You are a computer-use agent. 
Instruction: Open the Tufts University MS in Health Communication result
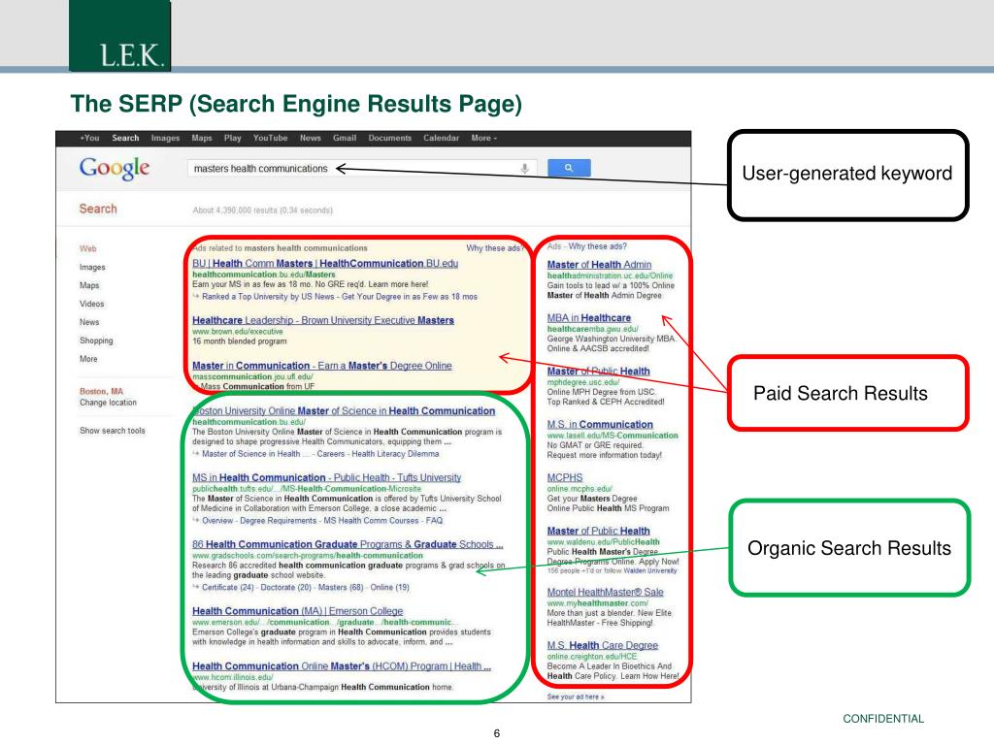[326, 477]
